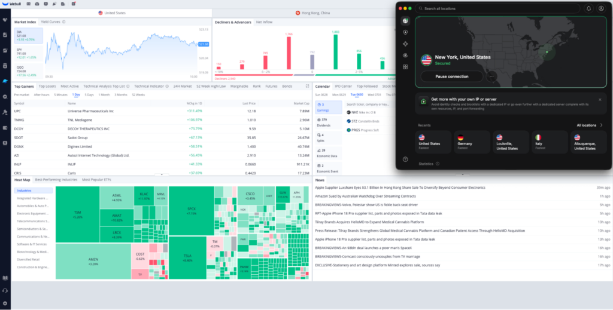The image size is (613, 310).
Task: Click the calendar ticker search field
Action: (x=368, y=105)
